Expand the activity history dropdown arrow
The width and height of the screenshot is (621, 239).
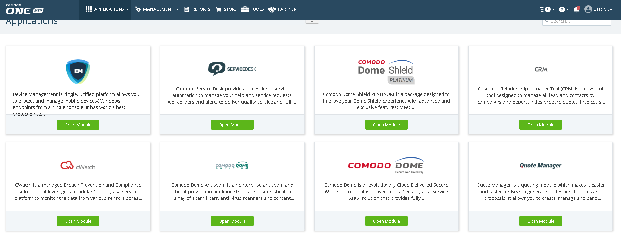554,9
